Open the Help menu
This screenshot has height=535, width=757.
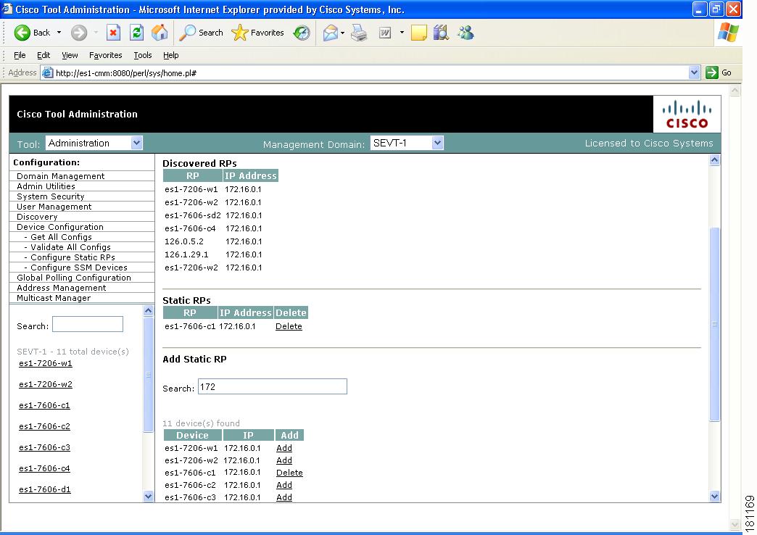[x=171, y=55]
